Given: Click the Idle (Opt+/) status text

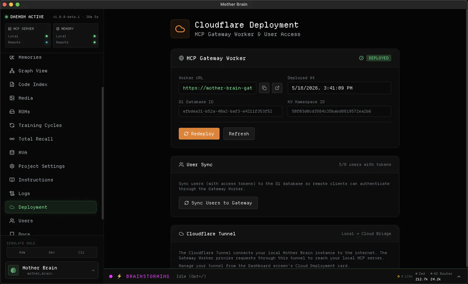Looking at the screenshot, I should point(191,276).
